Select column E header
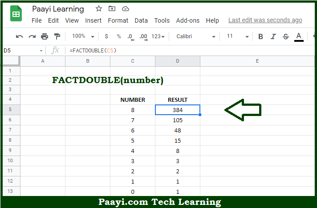 [x=257, y=61]
